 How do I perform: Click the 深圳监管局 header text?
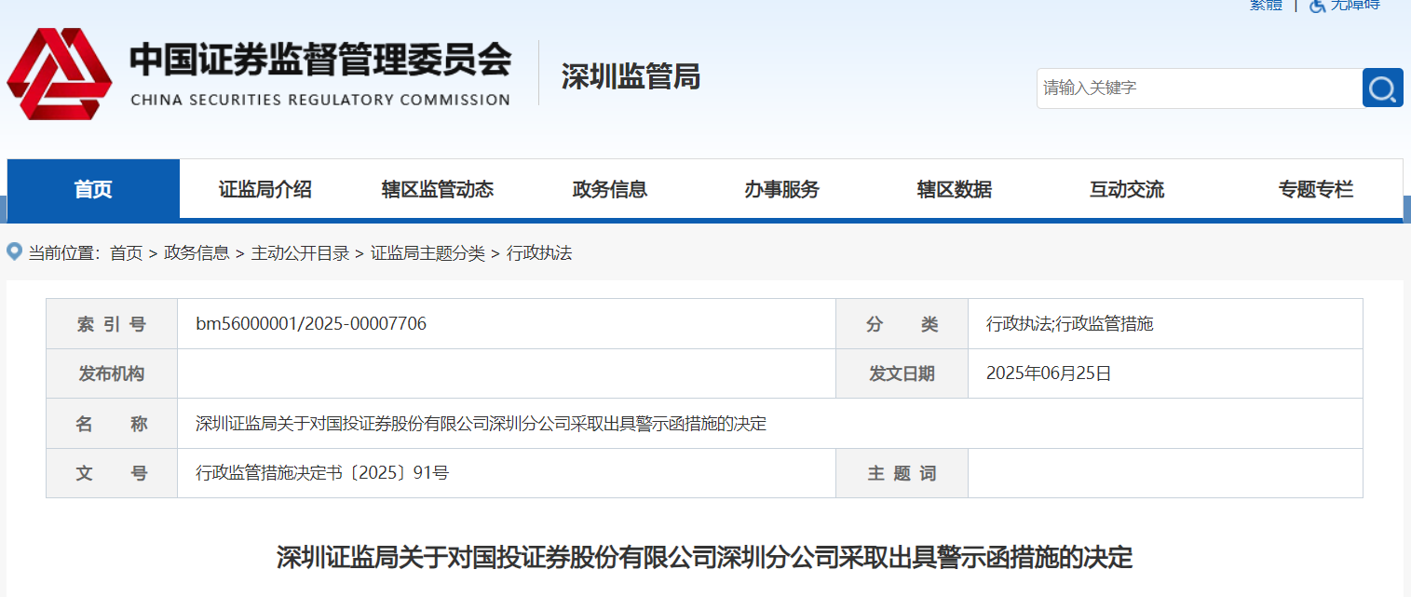pyautogui.click(x=631, y=76)
